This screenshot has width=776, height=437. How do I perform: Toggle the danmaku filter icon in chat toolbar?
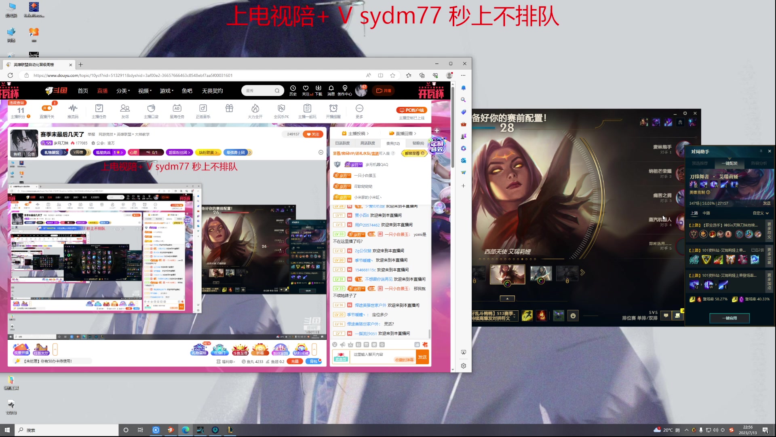pyautogui.click(x=417, y=345)
